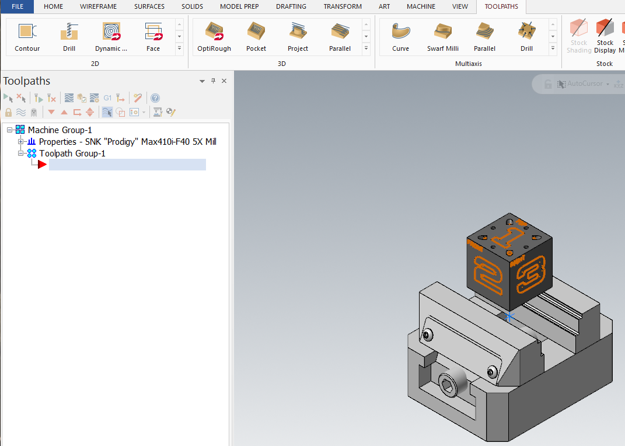Expand the 3D toolpath gallery
Screen dimensions: 625x446
[x=366, y=48]
